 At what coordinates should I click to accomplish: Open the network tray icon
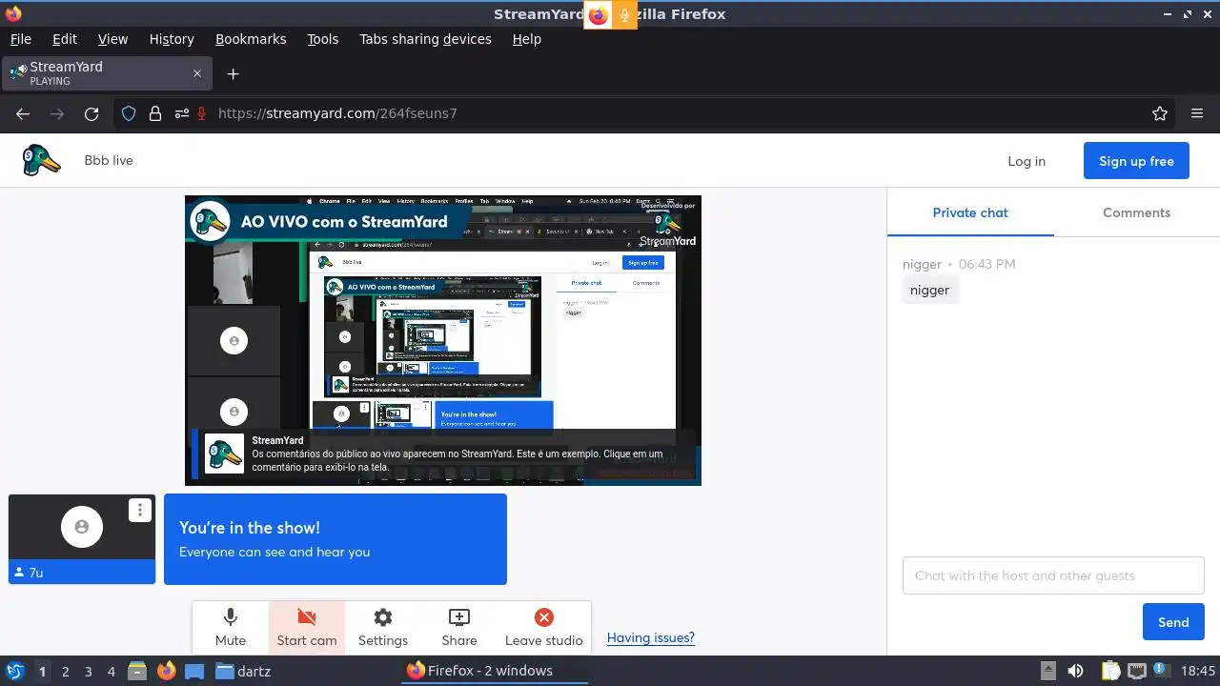point(1135,671)
